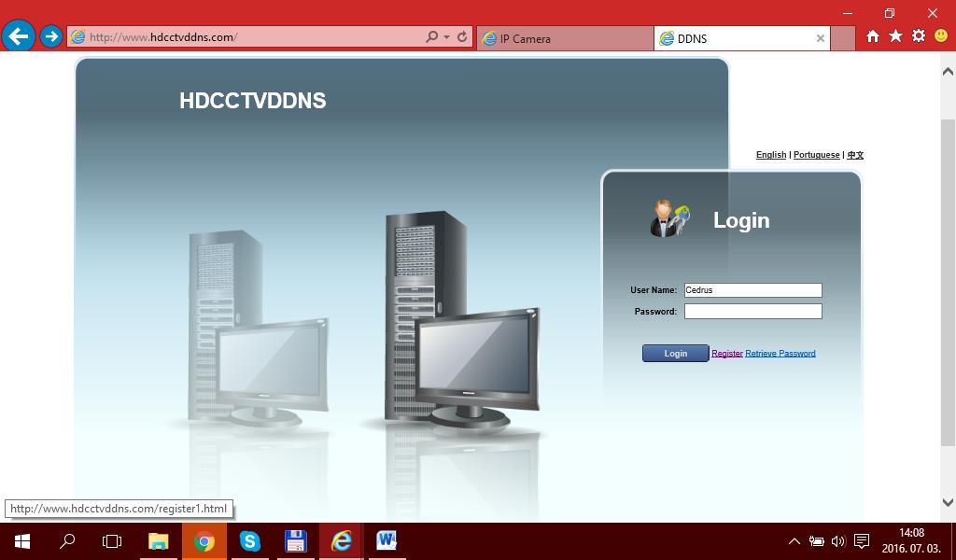956x560 pixels.
Task: Click the scrollbar up arrow
Action: tap(948, 72)
